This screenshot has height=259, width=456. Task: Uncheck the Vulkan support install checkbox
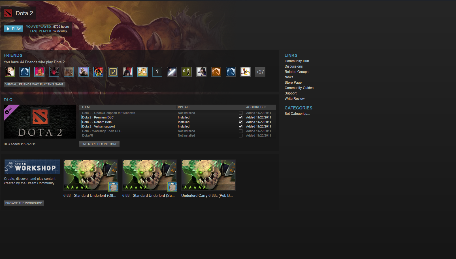tap(240, 127)
